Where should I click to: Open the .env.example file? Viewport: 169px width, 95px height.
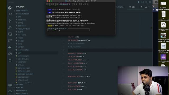(23, 56)
